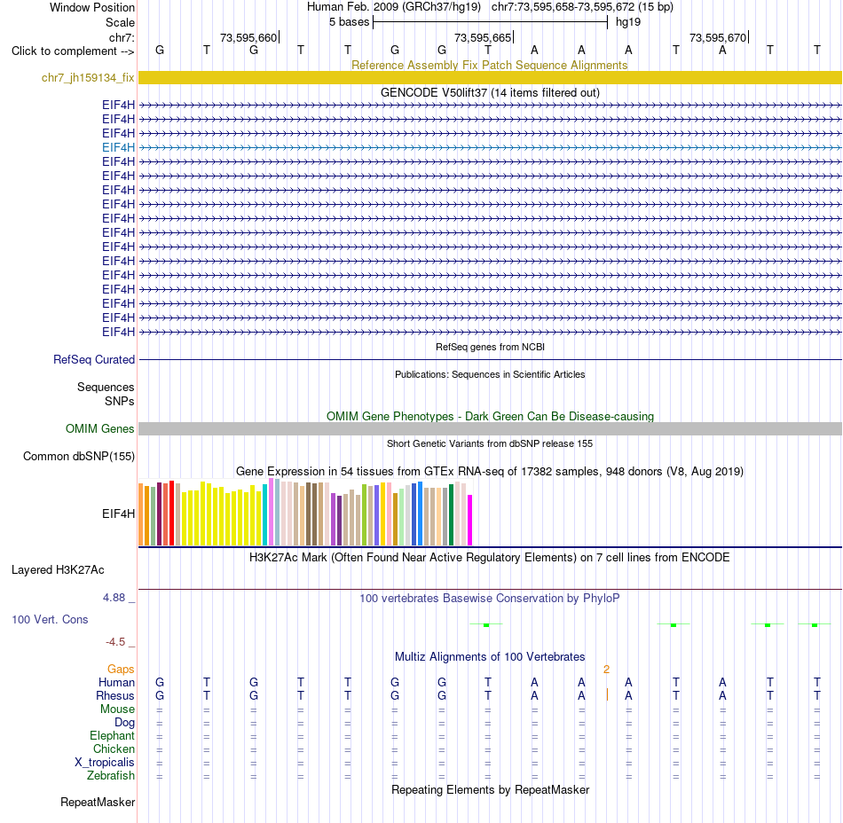Open GENCODE V50lift37 track title

click(490, 92)
